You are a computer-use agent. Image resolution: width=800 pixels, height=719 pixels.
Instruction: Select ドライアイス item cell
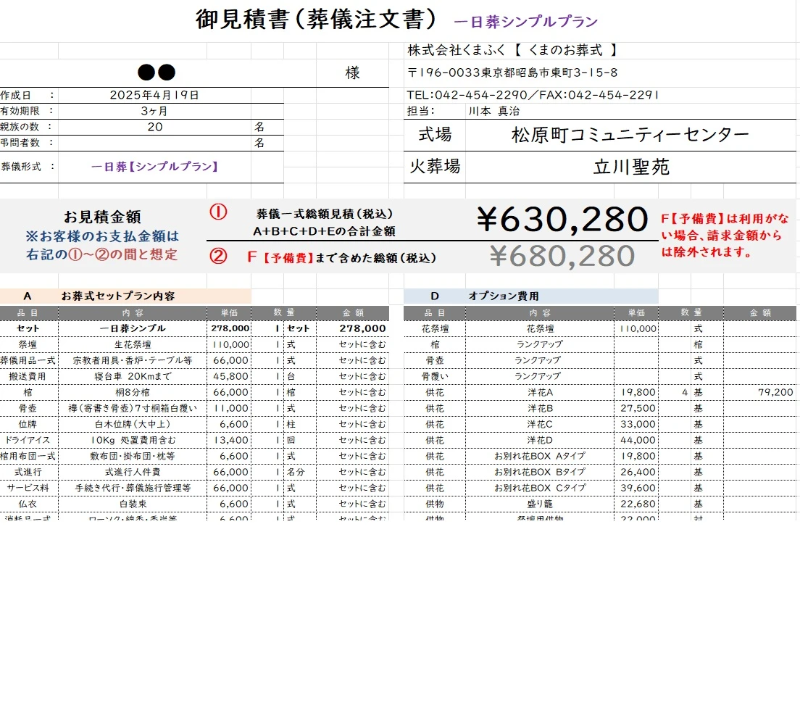pos(28,440)
